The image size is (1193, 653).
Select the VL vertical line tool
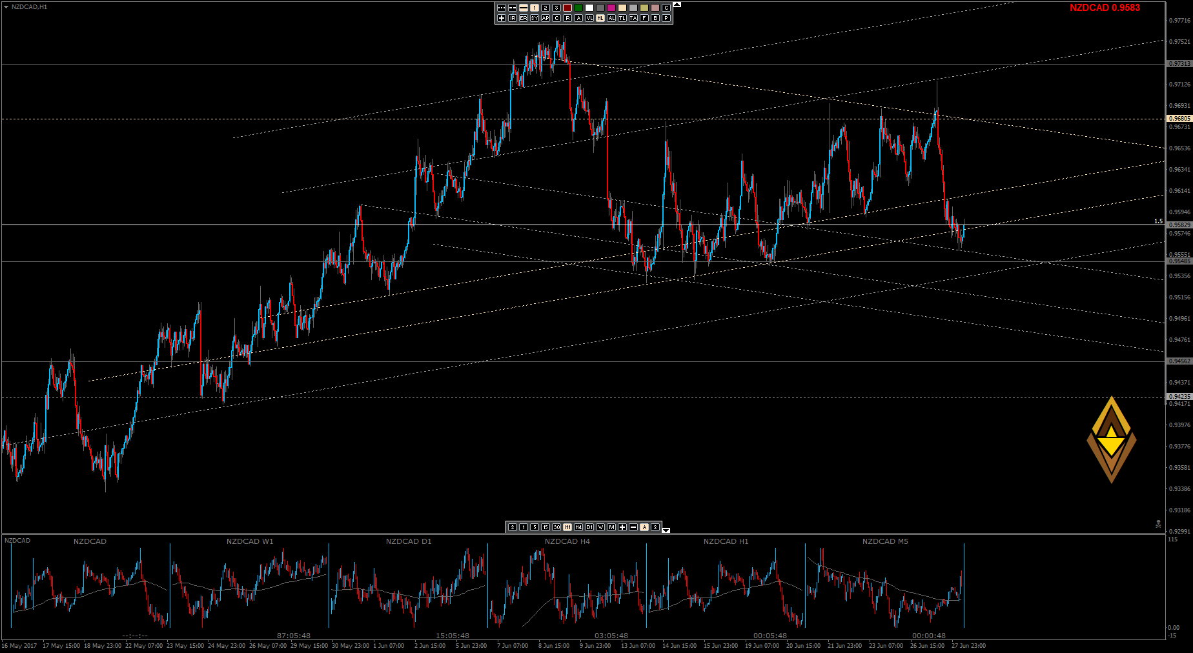click(589, 18)
